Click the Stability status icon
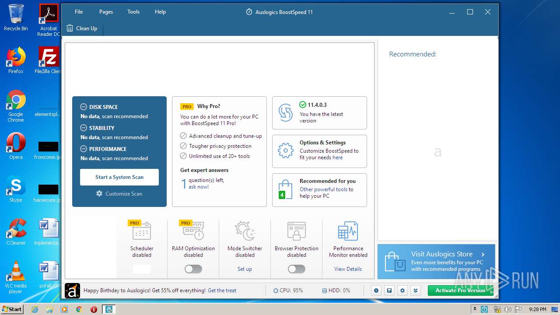The width and height of the screenshot is (560, 315). point(84,128)
